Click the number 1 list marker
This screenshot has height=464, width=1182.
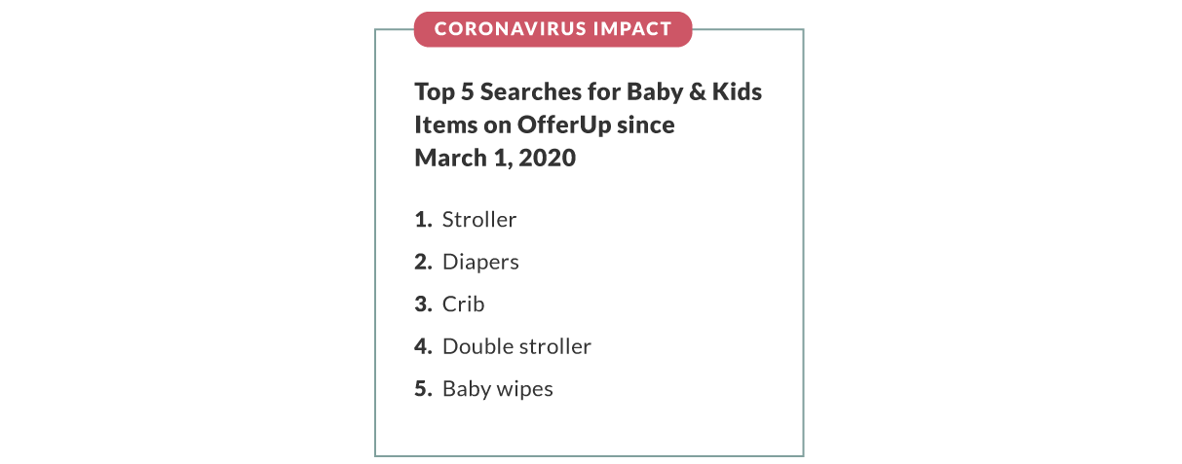click(x=423, y=220)
